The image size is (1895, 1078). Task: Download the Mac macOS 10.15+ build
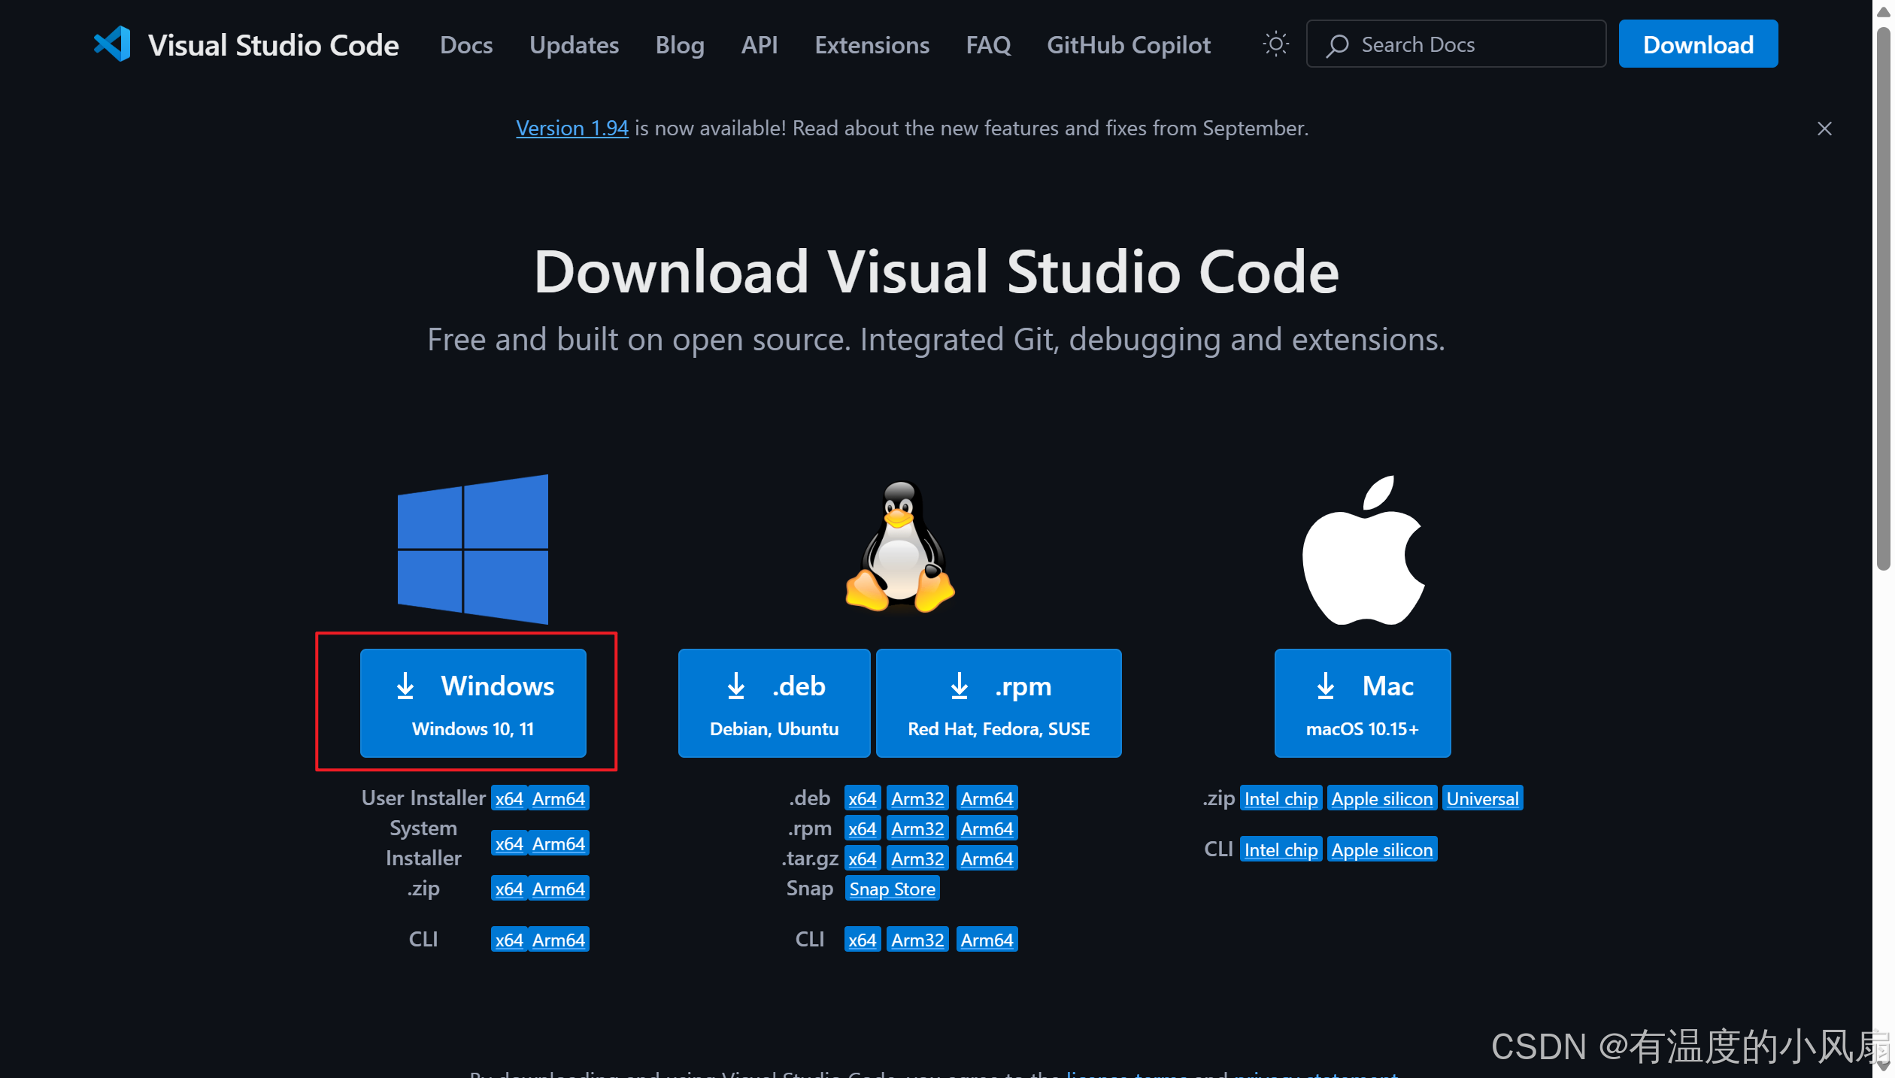click(1362, 703)
